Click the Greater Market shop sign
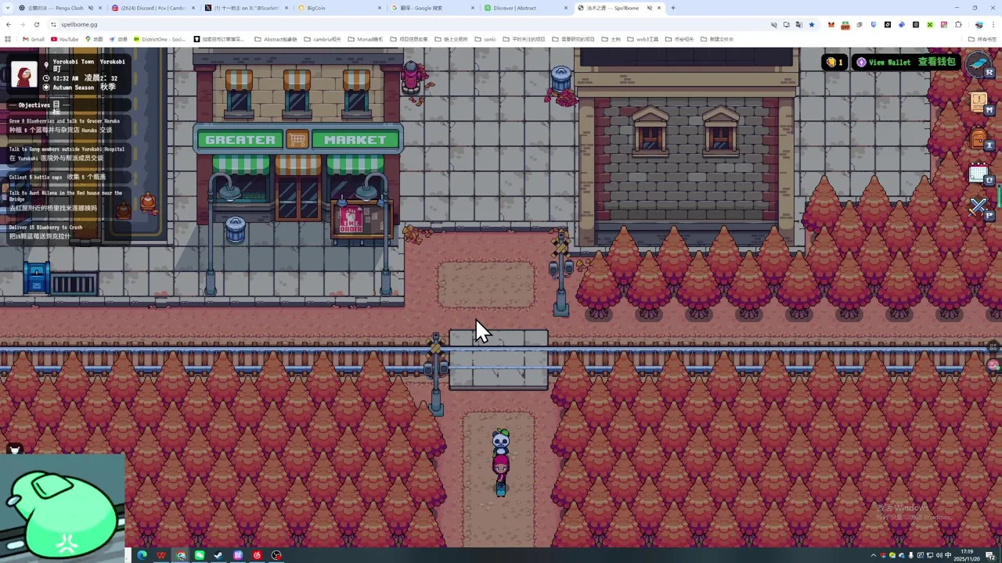 298,140
